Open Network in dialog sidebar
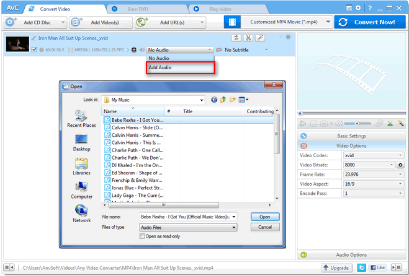The image size is (409, 276). pyautogui.click(x=81, y=214)
